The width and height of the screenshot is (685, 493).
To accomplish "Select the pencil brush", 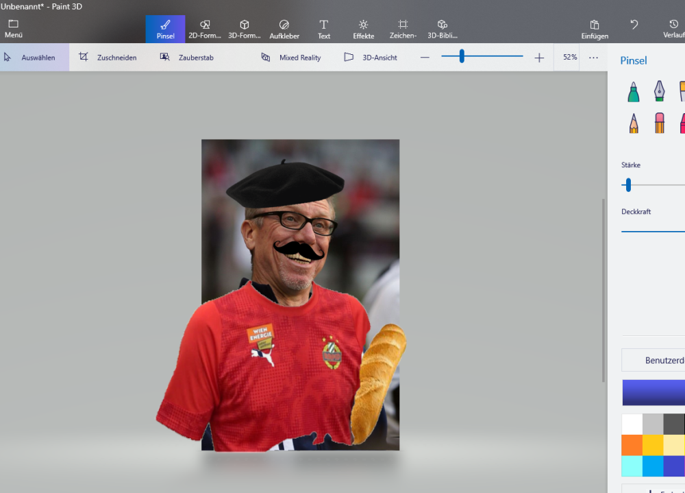I will pos(634,123).
